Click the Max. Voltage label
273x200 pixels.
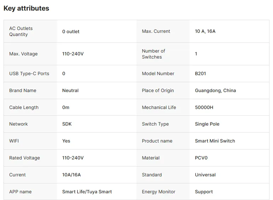pyautogui.click(x=23, y=54)
